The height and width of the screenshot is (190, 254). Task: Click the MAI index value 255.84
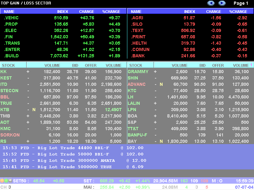107,187
